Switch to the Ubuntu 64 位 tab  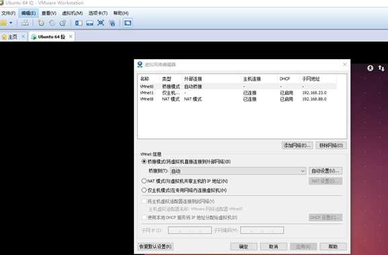pos(52,37)
